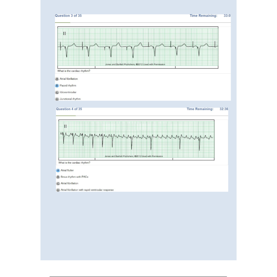Screen dimensions: 277x277
Task: Click the Question 3 of 35 heading
Action: pos(68,16)
